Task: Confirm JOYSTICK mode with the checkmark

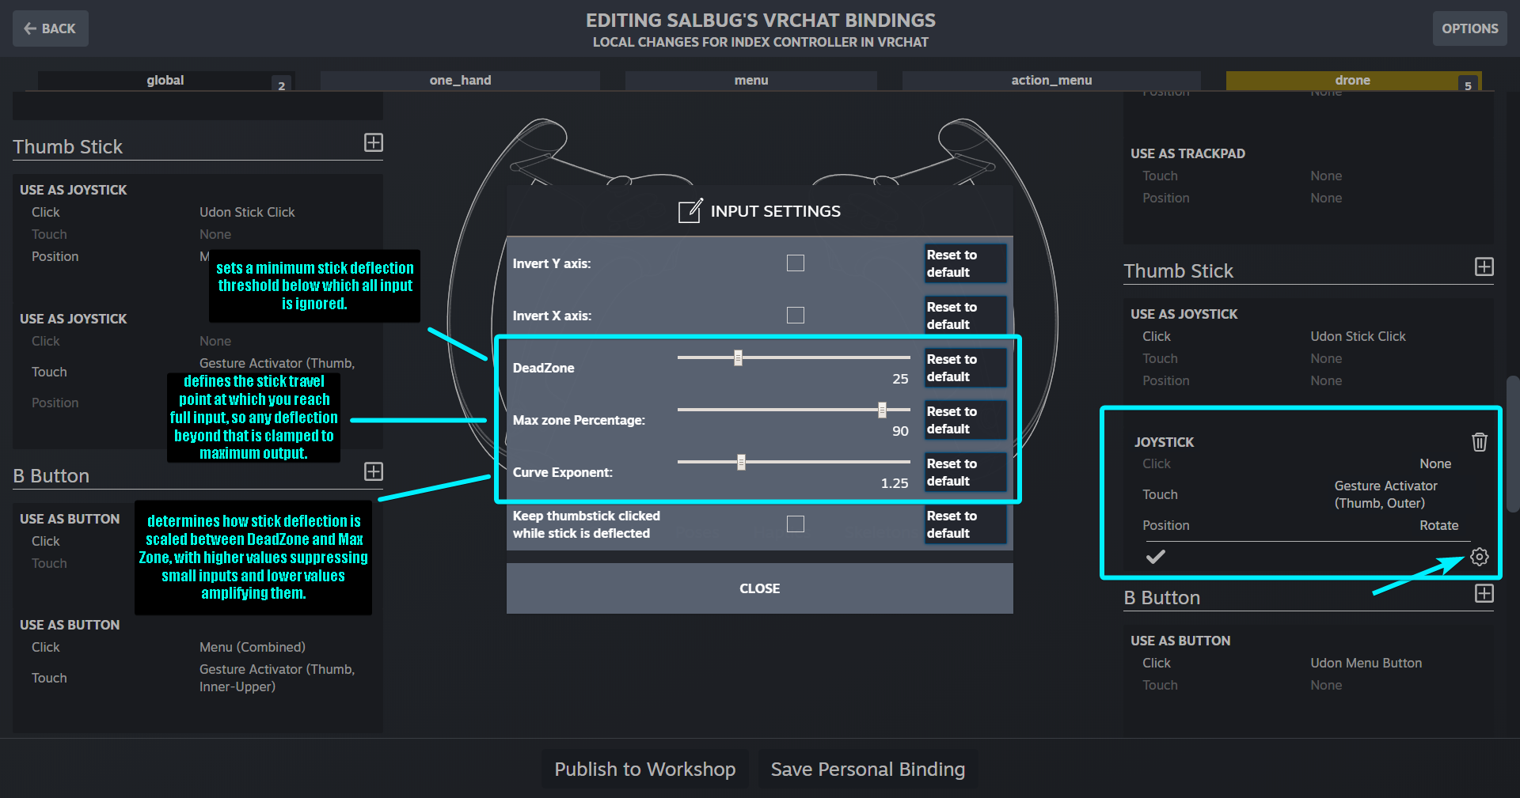Action: tap(1156, 557)
